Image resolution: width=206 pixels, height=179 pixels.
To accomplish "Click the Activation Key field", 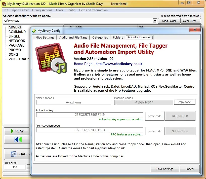I will click(90, 115).
